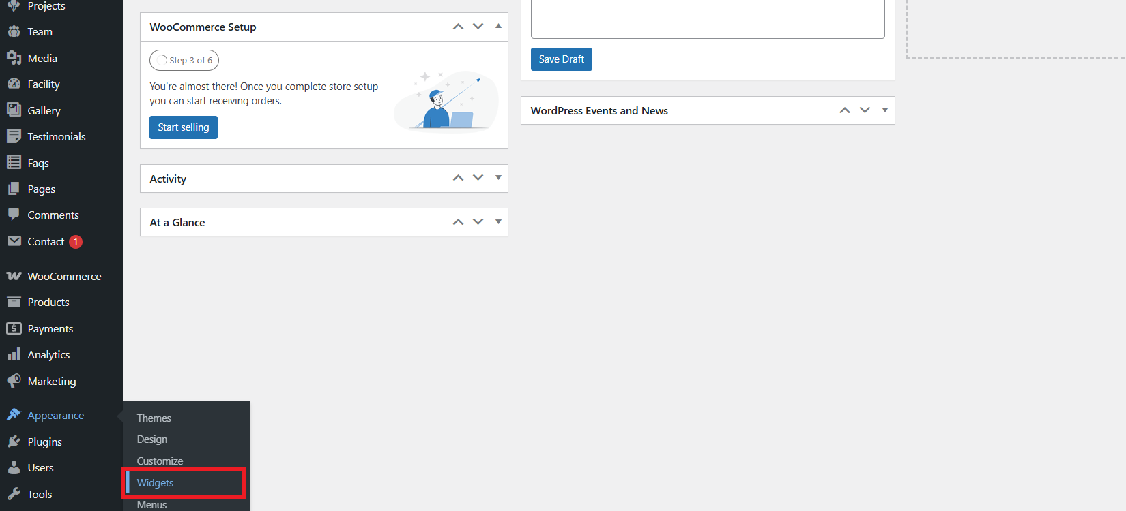
Task: Click the Gallery images icon
Action: pos(14,110)
